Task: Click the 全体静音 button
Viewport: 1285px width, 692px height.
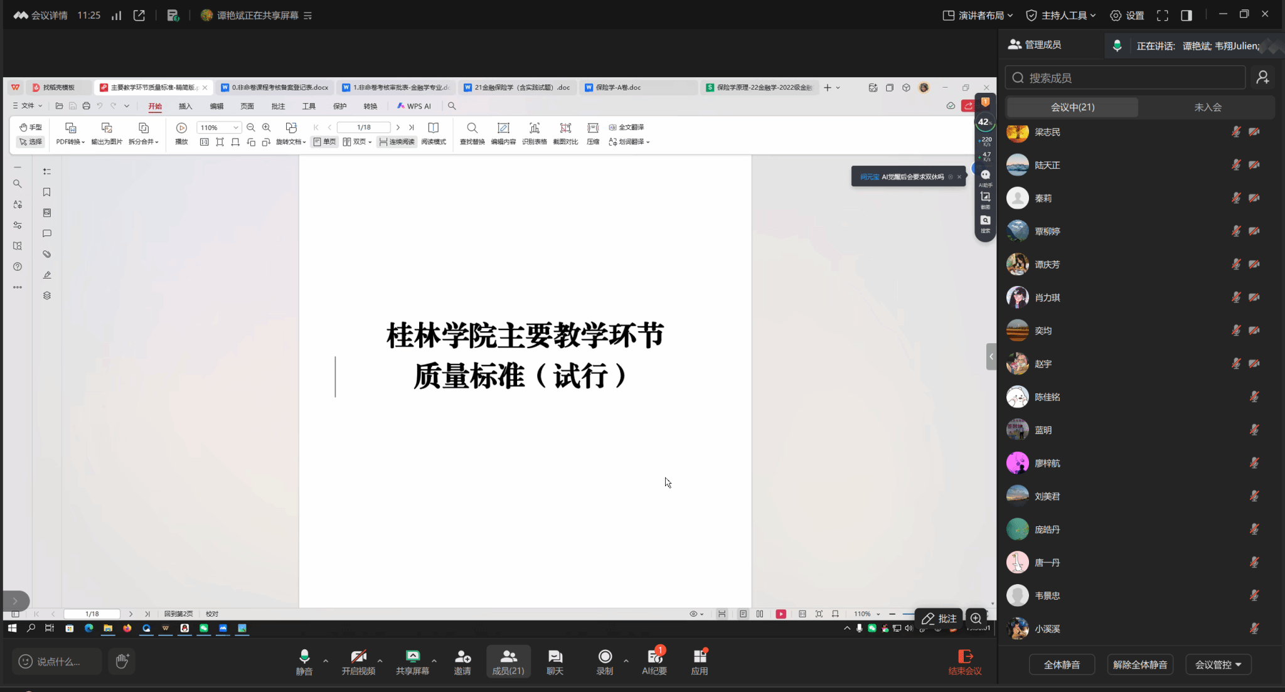Action: pos(1062,664)
